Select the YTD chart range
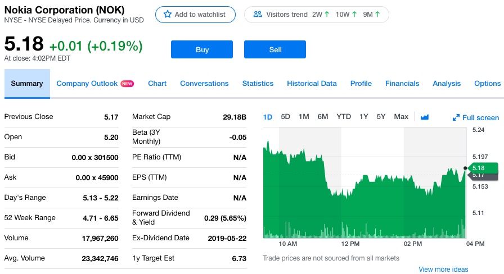504x274 pixels. (344, 116)
